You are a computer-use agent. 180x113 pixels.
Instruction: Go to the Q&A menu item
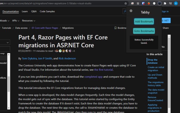point(34,11)
